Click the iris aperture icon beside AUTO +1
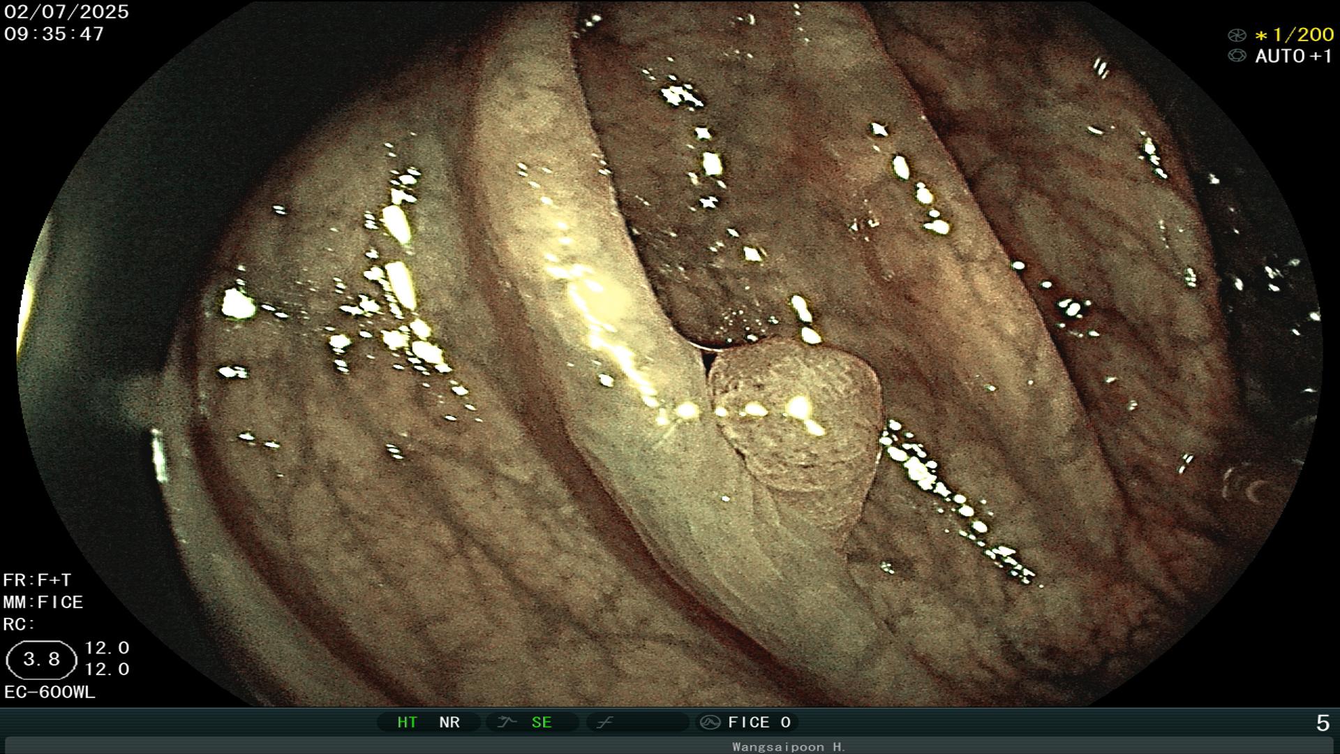The width and height of the screenshot is (1340, 754). click(x=1237, y=56)
